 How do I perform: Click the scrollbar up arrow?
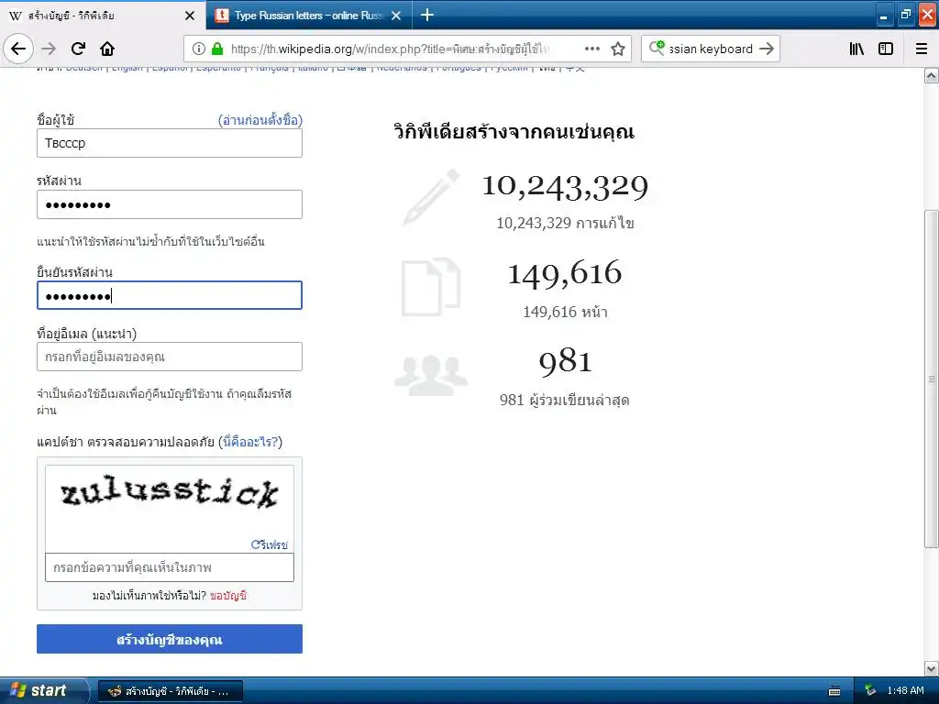coord(932,75)
